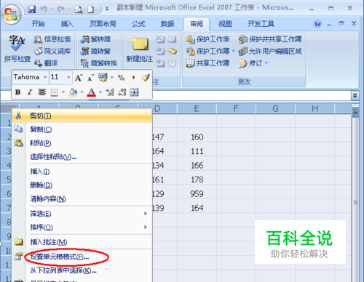Create new document from quick access toolbar
Image resolution: width=364 pixels, height=282 pixels.
[90, 9]
